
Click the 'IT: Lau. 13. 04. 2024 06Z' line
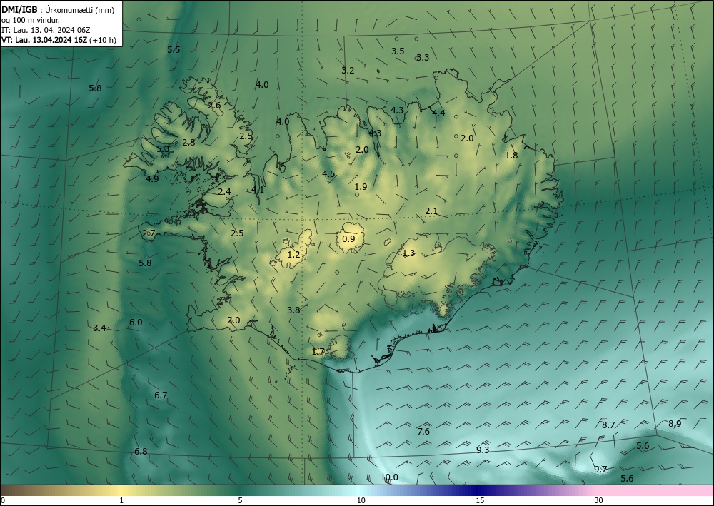point(46,29)
